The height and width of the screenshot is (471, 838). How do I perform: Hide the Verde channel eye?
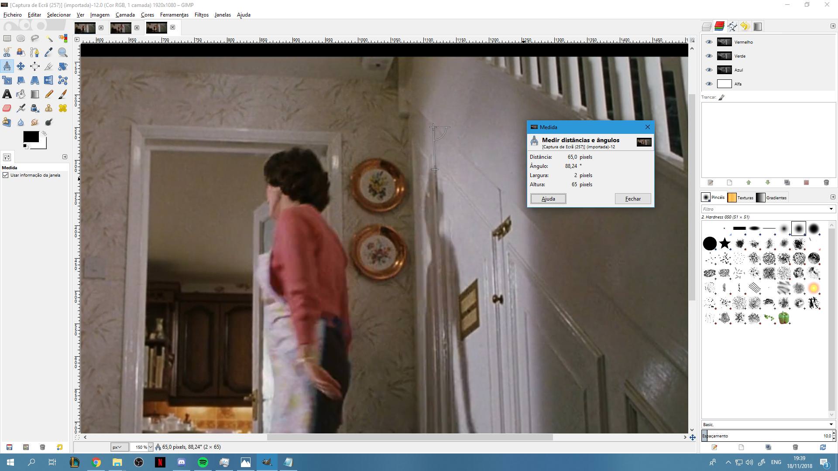[x=709, y=56]
